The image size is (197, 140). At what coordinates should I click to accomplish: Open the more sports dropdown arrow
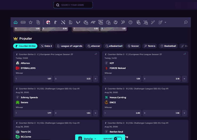tap(165, 22)
